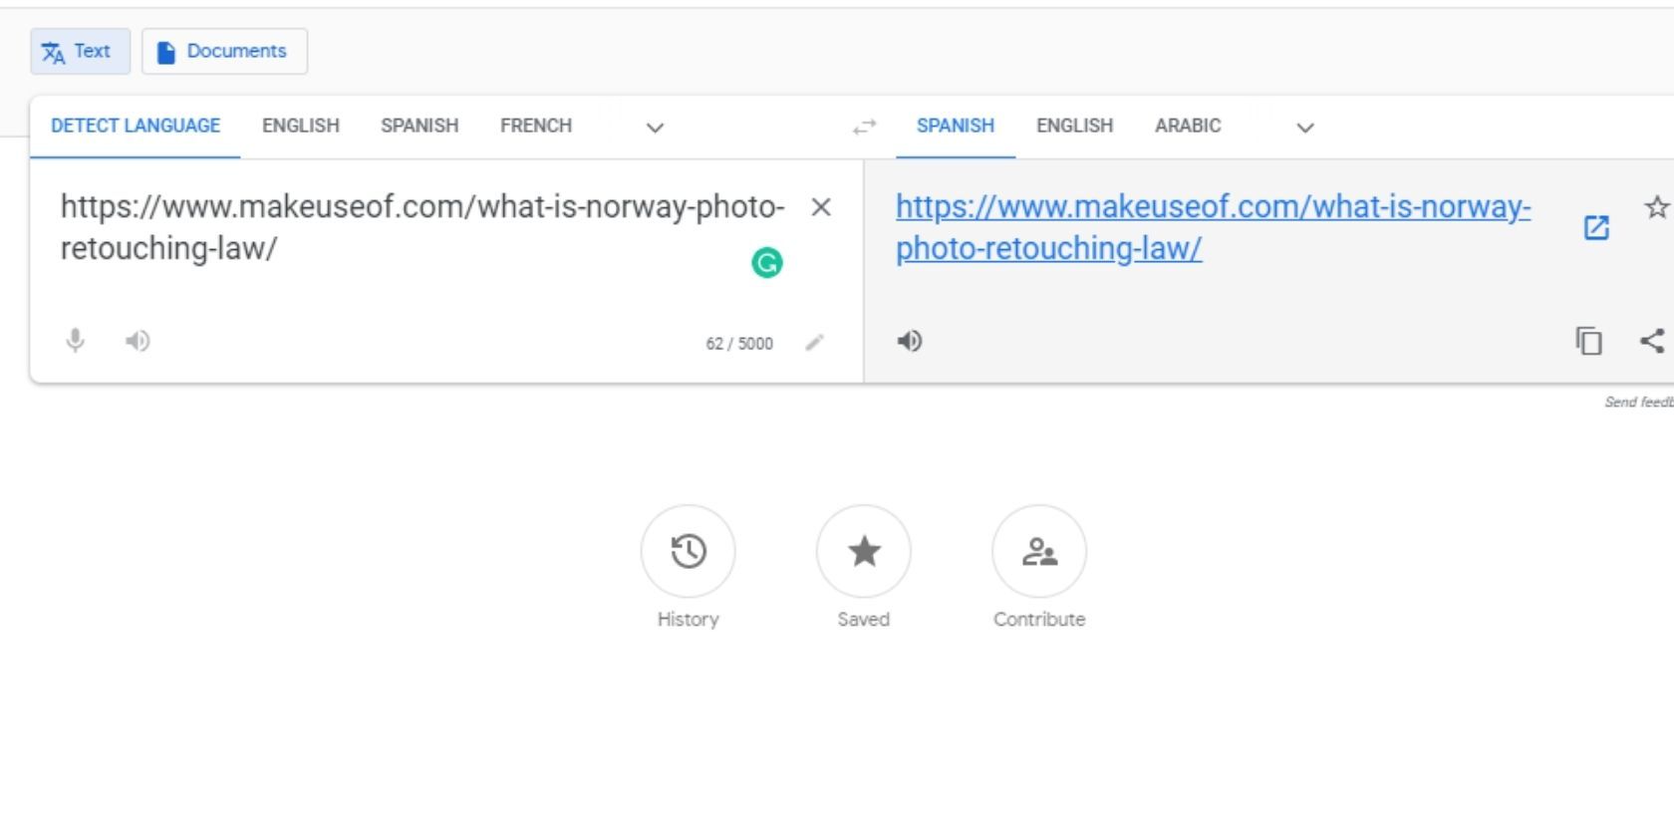Choose French as source language
Viewport: 1674px width, 837px height.
pyautogui.click(x=536, y=126)
